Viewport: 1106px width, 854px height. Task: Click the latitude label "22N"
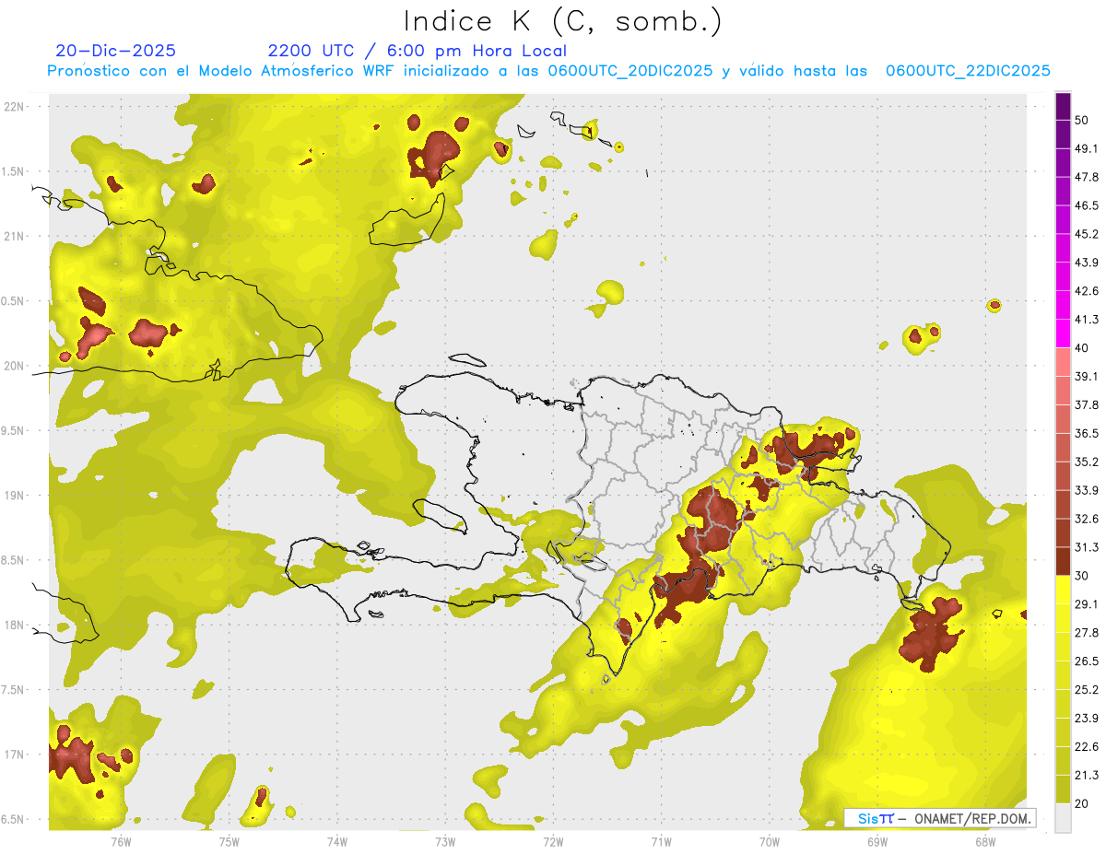(14, 107)
